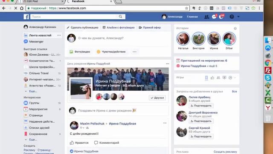Image resolution: width=273 pixels, height=154 pixels.
Task: Go to browser home icon
Action: click(x=22, y=8)
